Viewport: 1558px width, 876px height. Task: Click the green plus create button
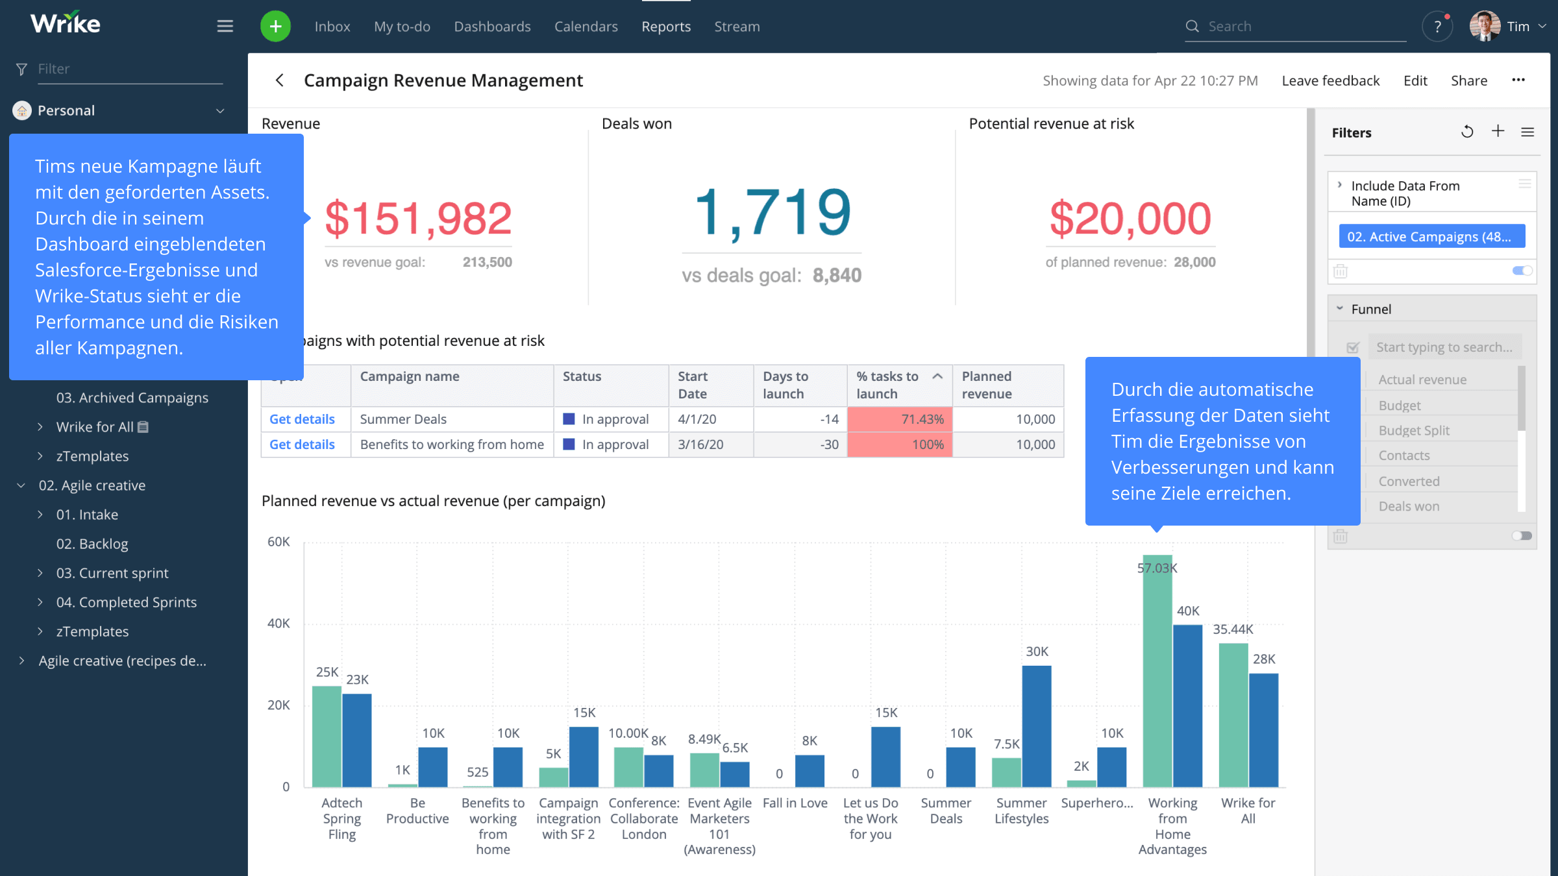[275, 26]
